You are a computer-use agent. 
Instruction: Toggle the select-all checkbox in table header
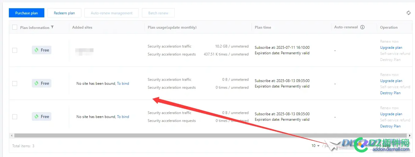click(x=15, y=27)
